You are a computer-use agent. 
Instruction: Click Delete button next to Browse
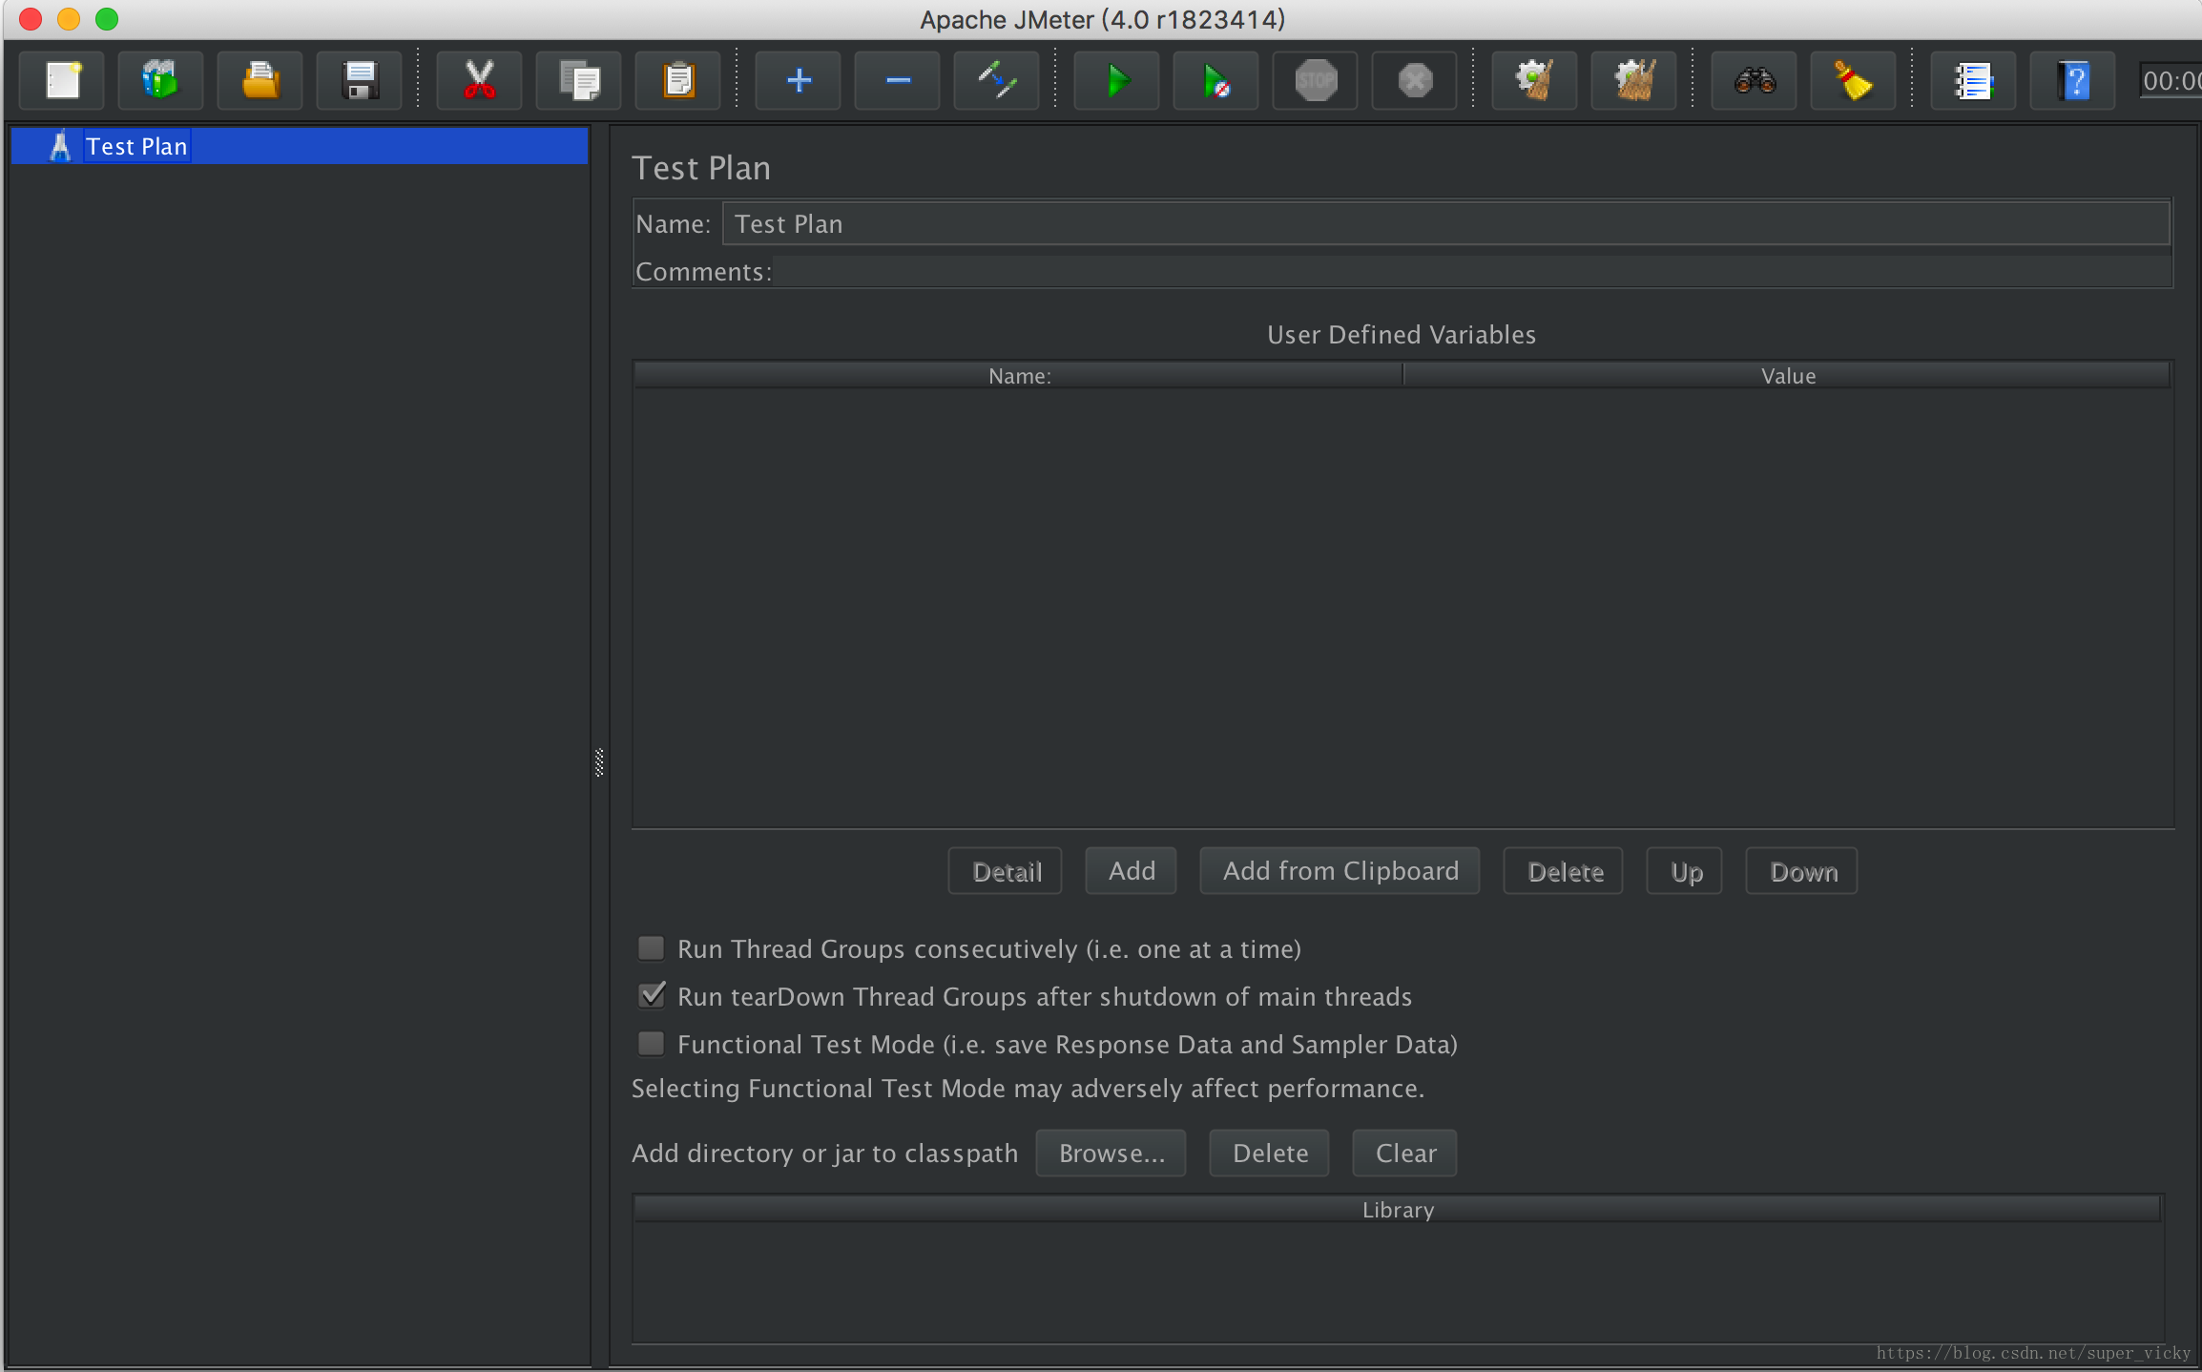pyautogui.click(x=1270, y=1154)
